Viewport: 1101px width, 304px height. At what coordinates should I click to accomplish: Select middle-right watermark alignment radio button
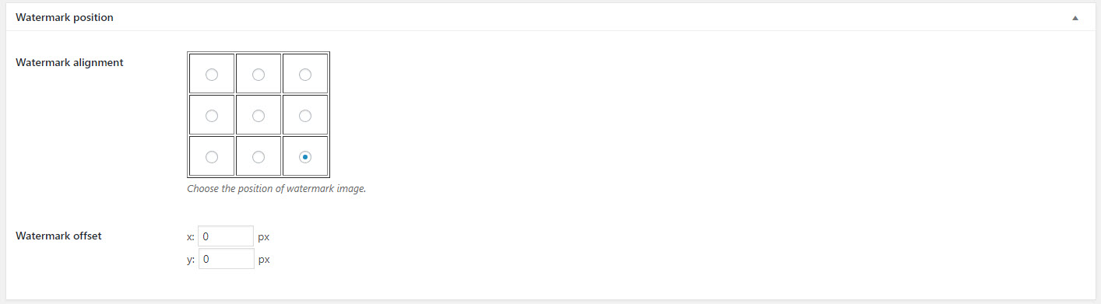tap(305, 116)
